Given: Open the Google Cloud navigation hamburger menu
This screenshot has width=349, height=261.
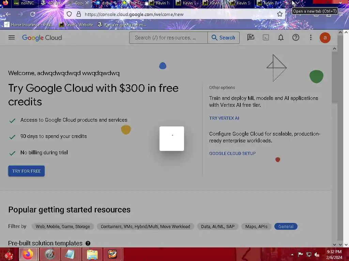Looking at the screenshot, I should [x=12, y=37].
